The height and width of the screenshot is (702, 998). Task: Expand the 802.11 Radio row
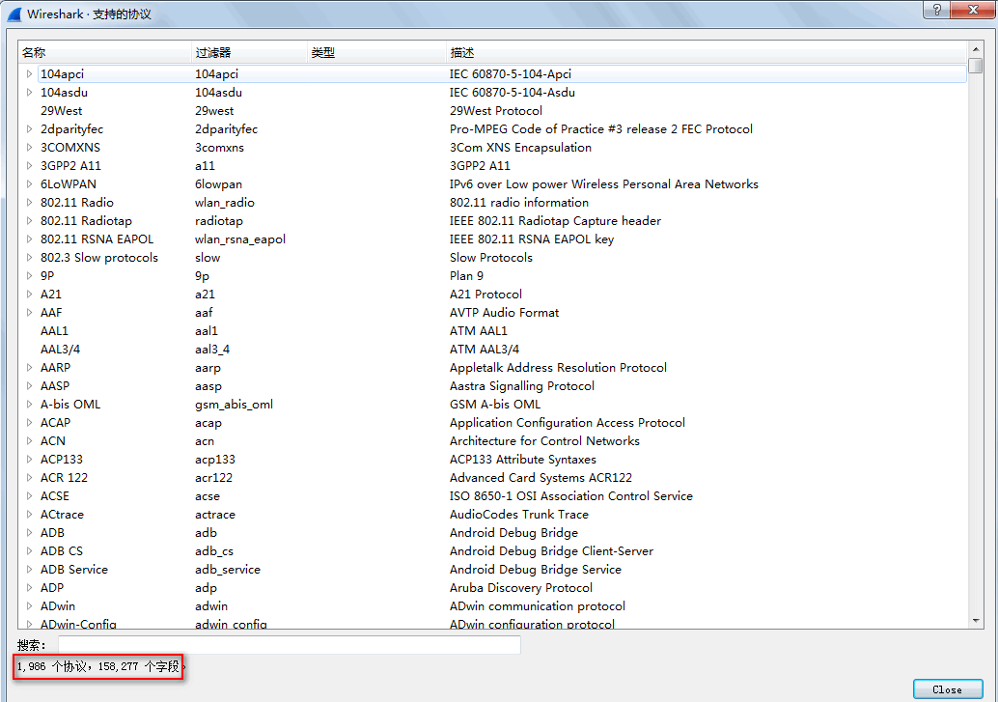(x=29, y=203)
